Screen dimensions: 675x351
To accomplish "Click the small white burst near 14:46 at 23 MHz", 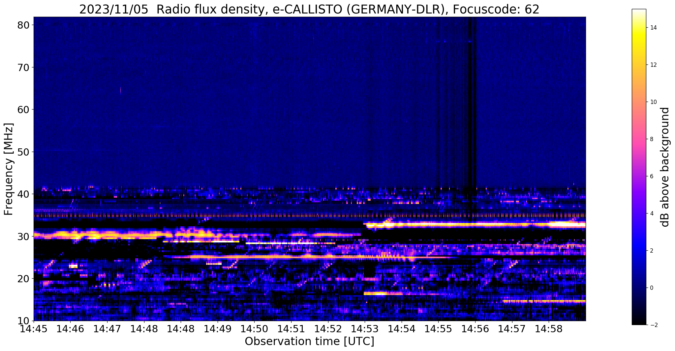I will pos(73,266).
